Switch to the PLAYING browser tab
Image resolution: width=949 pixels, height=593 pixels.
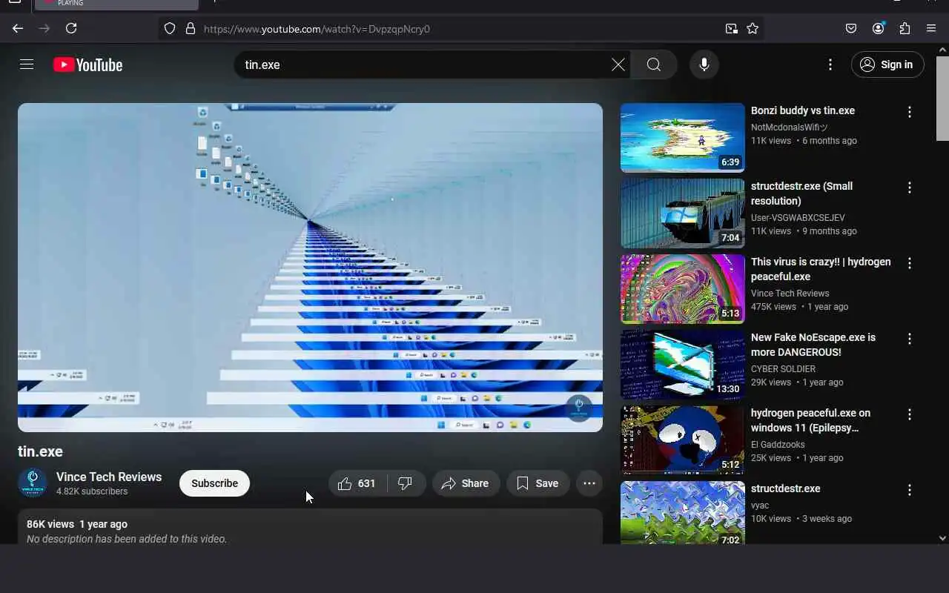pos(117,4)
